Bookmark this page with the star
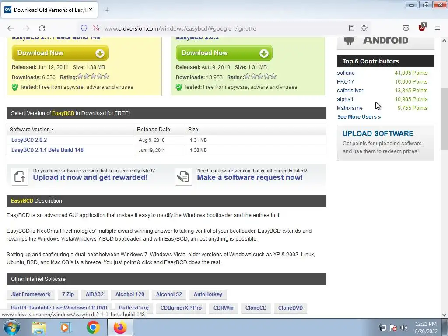 [364, 28]
